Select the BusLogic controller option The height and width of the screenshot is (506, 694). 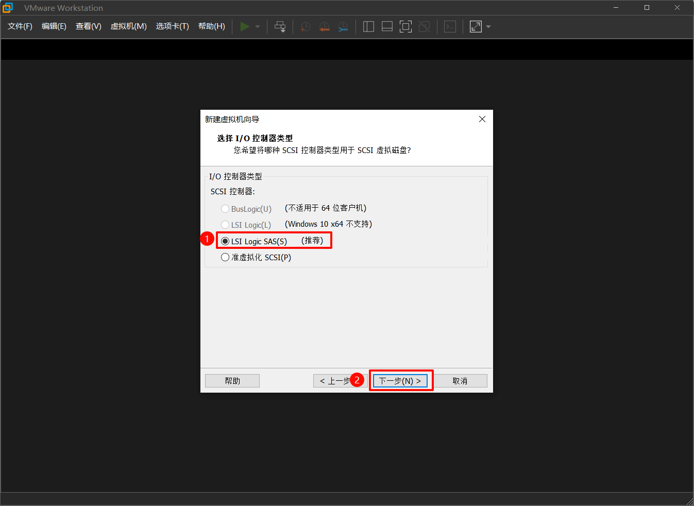(225, 208)
